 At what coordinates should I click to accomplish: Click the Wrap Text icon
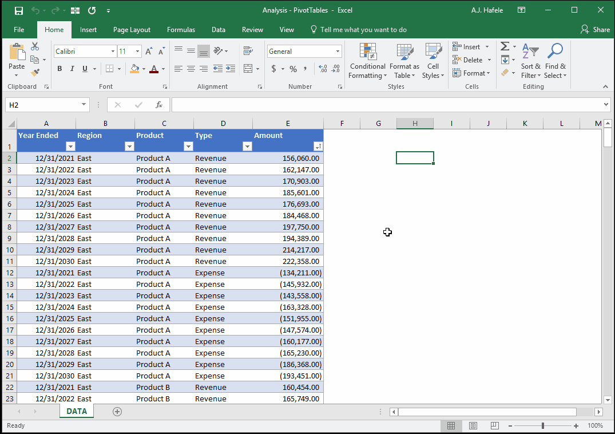pos(248,51)
